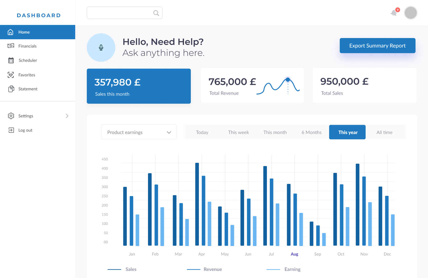Click the microphone voice assistant icon
Screen dimensions: 428x278
click(101, 47)
